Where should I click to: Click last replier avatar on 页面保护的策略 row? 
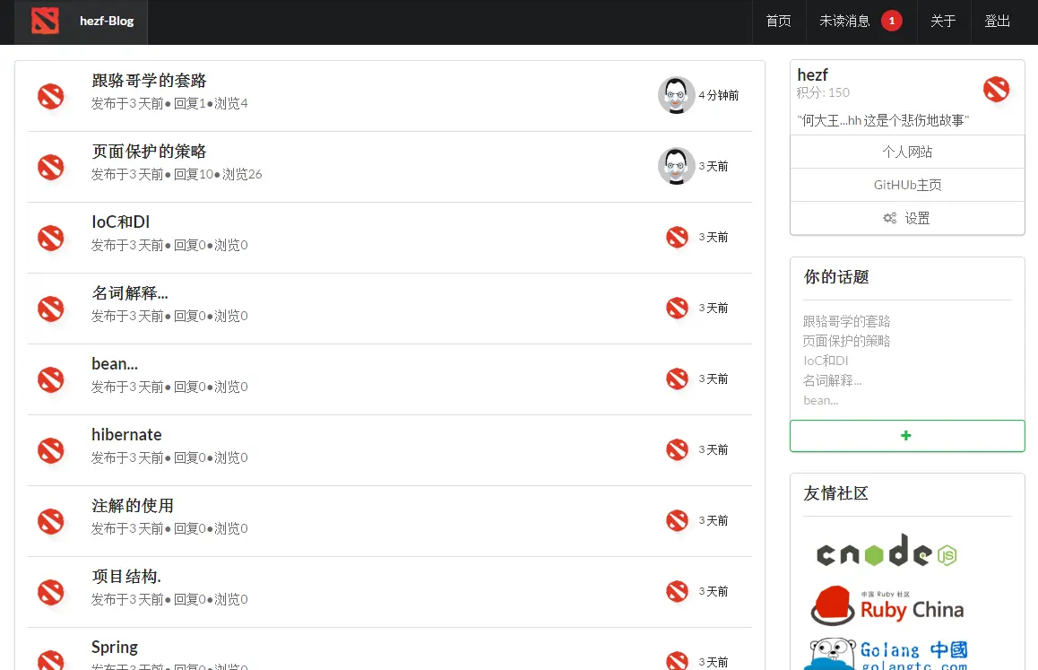click(x=676, y=166)
